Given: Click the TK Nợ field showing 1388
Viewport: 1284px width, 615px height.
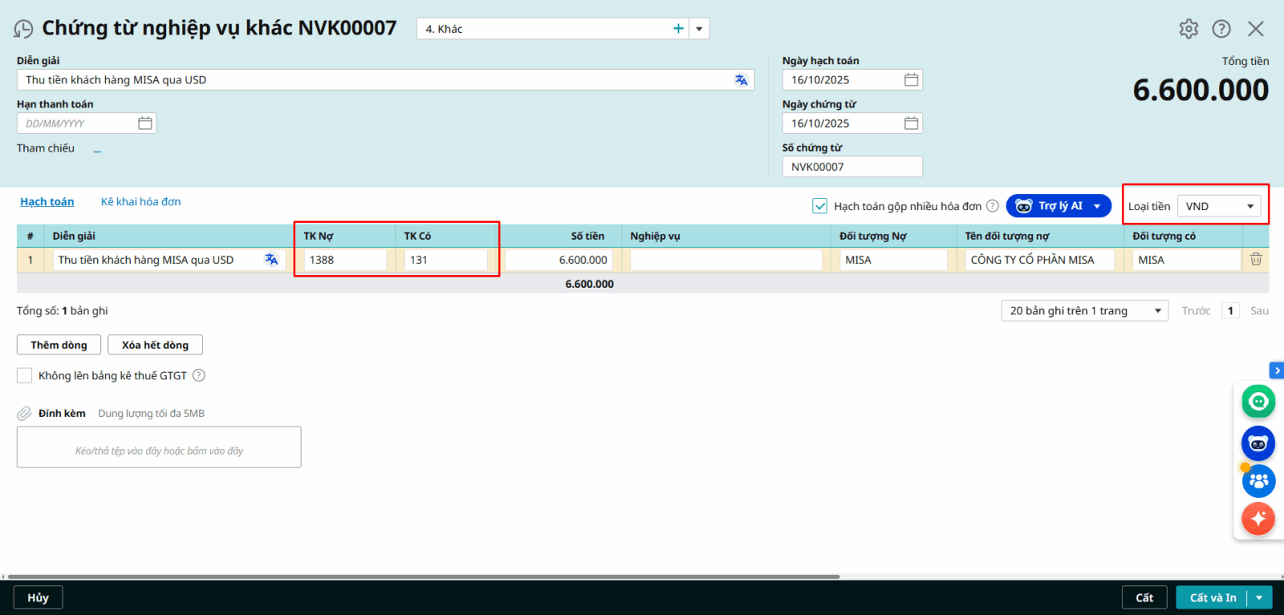Looking at the screenshot, I should coord(344,260).
